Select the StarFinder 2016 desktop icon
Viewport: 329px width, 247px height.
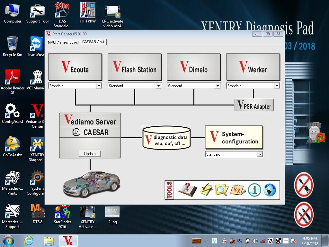[62, 217]
